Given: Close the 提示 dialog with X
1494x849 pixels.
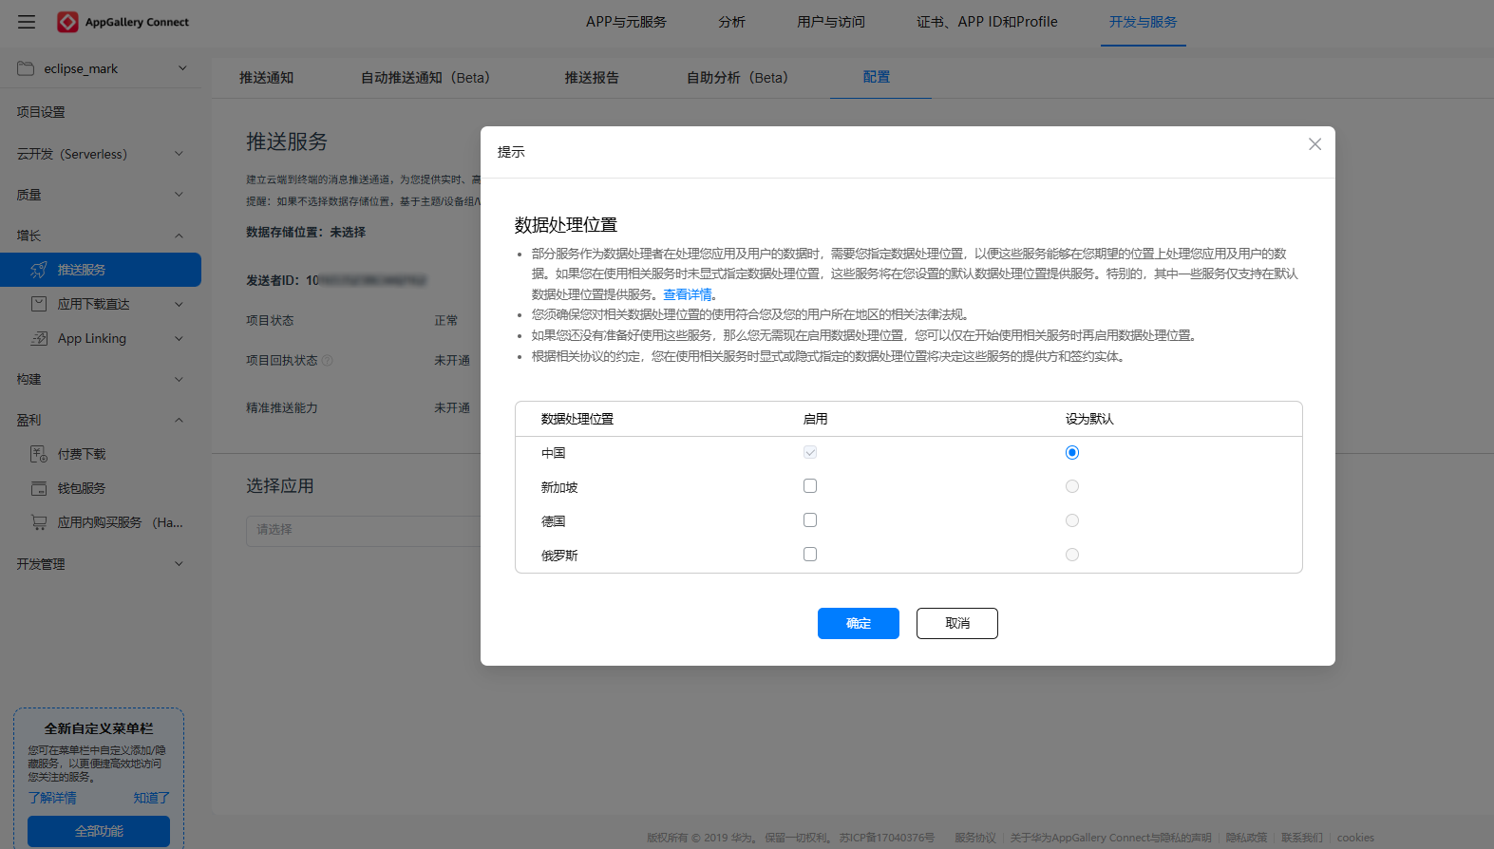Looking at the screenshot, I should point(1314,144).
